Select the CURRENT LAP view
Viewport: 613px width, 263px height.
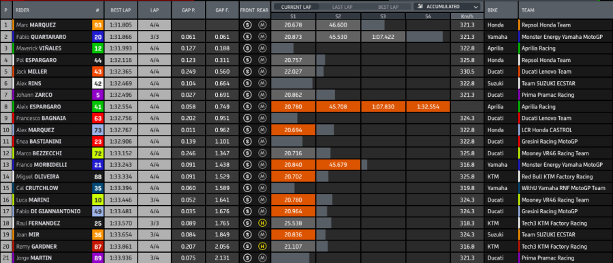[x=296, y=7]
